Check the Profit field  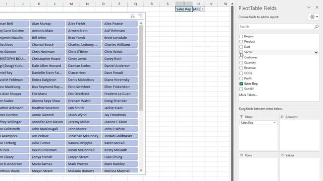pyautogui.click(x=241, y=78)
